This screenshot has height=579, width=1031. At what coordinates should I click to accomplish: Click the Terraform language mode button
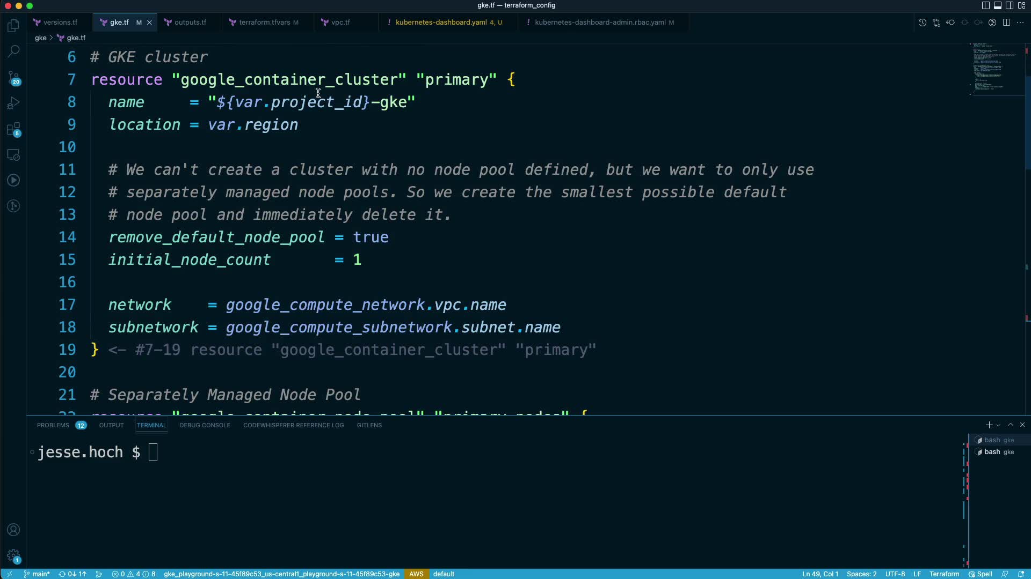tap(944, 574)
